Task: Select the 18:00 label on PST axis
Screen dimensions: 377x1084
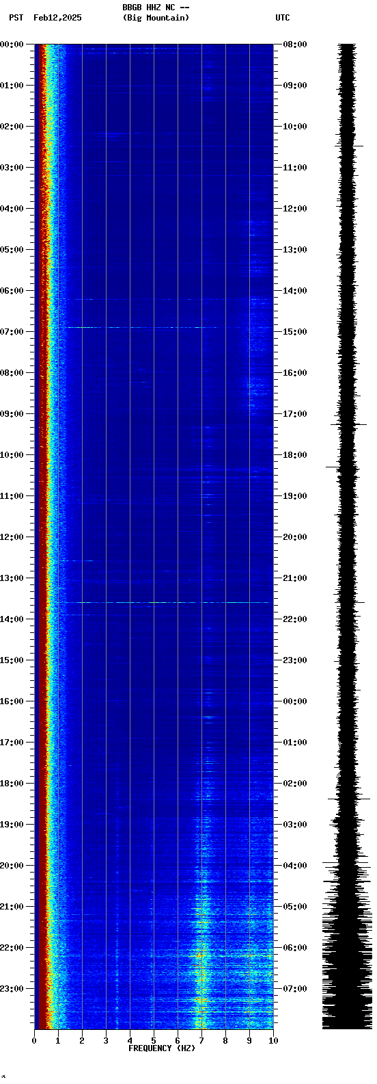Action: coord(12,784)
